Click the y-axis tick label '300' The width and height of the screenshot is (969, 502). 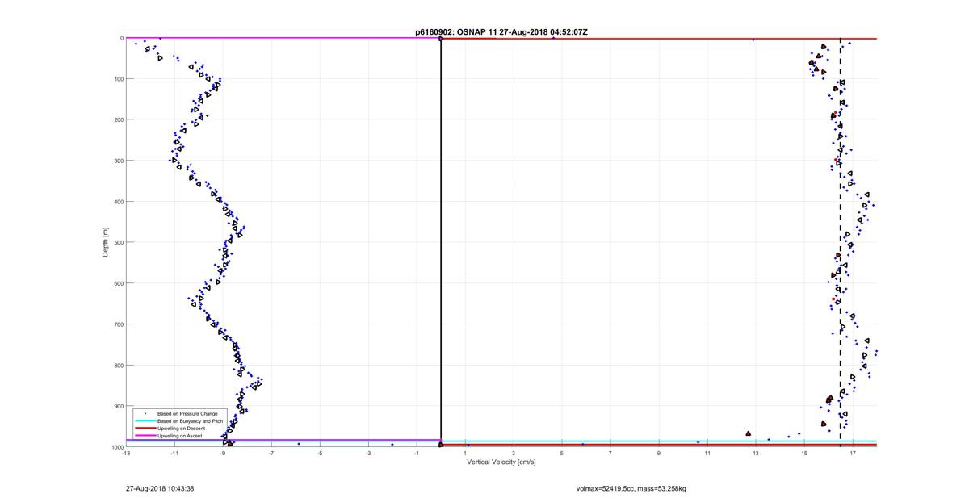coord(117,161)
